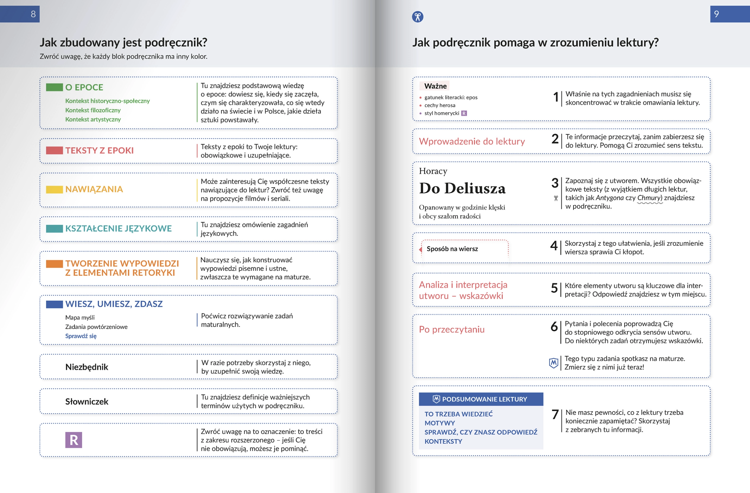Click the author name Horacy
This screenshot has width=750, height=493.
[x=433, y=171]
